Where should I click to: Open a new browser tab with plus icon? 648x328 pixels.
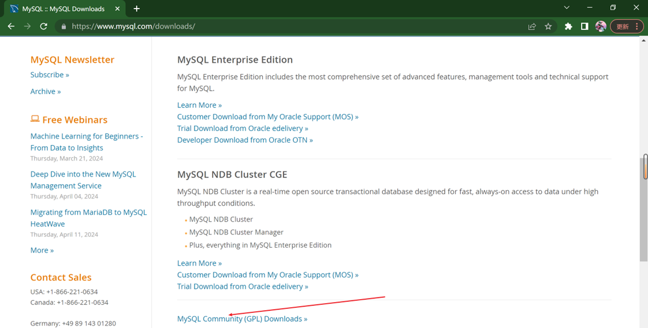point(137,9)
